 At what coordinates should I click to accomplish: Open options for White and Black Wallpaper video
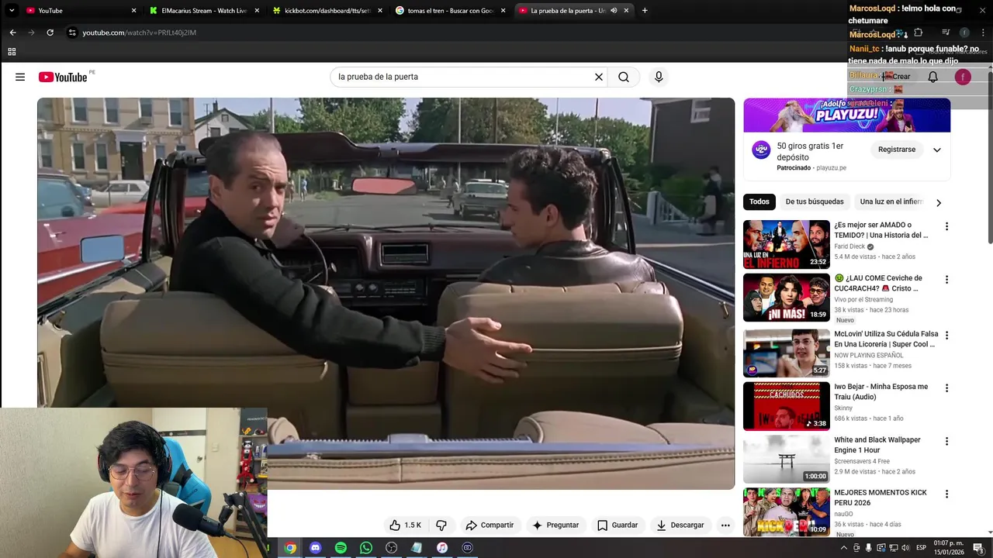tap(946, 442)
